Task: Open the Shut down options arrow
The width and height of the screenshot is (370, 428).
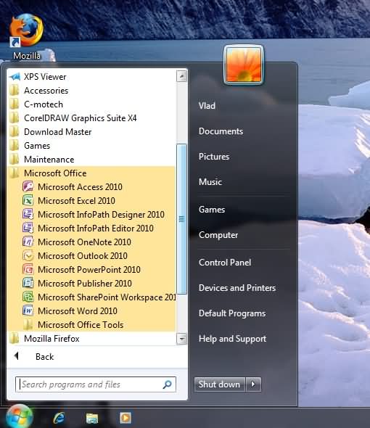Action: tap(253, 384)
